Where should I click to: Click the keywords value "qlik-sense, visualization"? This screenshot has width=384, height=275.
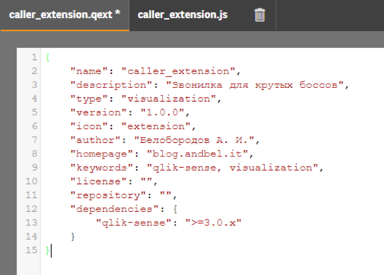232,167
